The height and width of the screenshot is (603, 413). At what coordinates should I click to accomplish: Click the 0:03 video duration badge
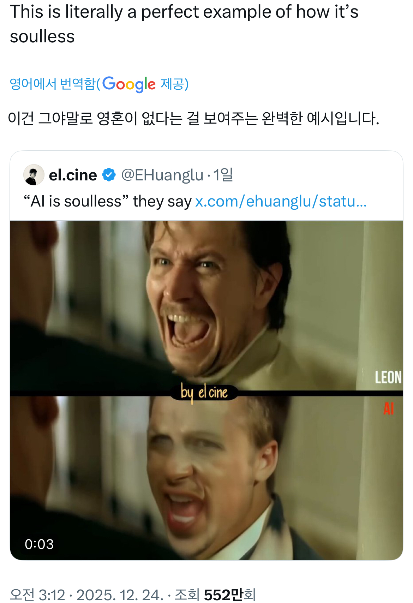[x=39, y=544]
